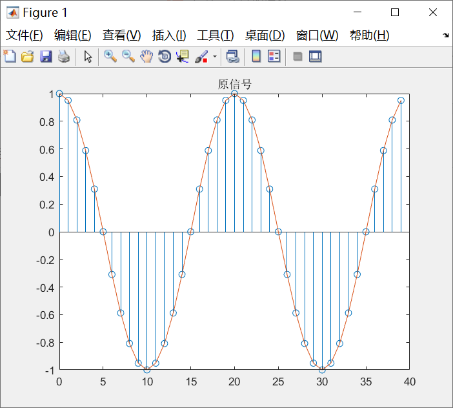453x408 pixels.
Task: Open the 窗口(W) menu
Action: pos(317,36)
